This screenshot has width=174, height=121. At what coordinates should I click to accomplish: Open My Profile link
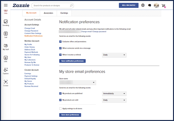28,44
